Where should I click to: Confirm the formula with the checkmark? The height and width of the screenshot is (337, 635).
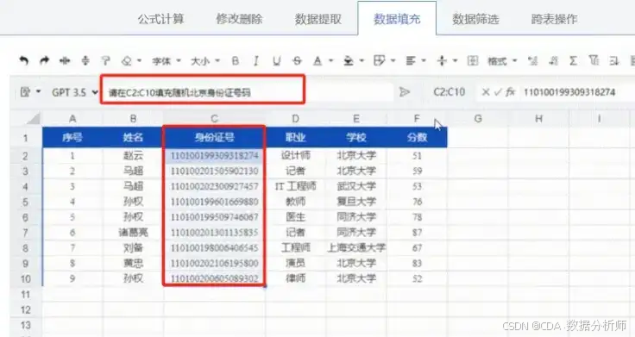pyautogui.click(x=498, y=92)
